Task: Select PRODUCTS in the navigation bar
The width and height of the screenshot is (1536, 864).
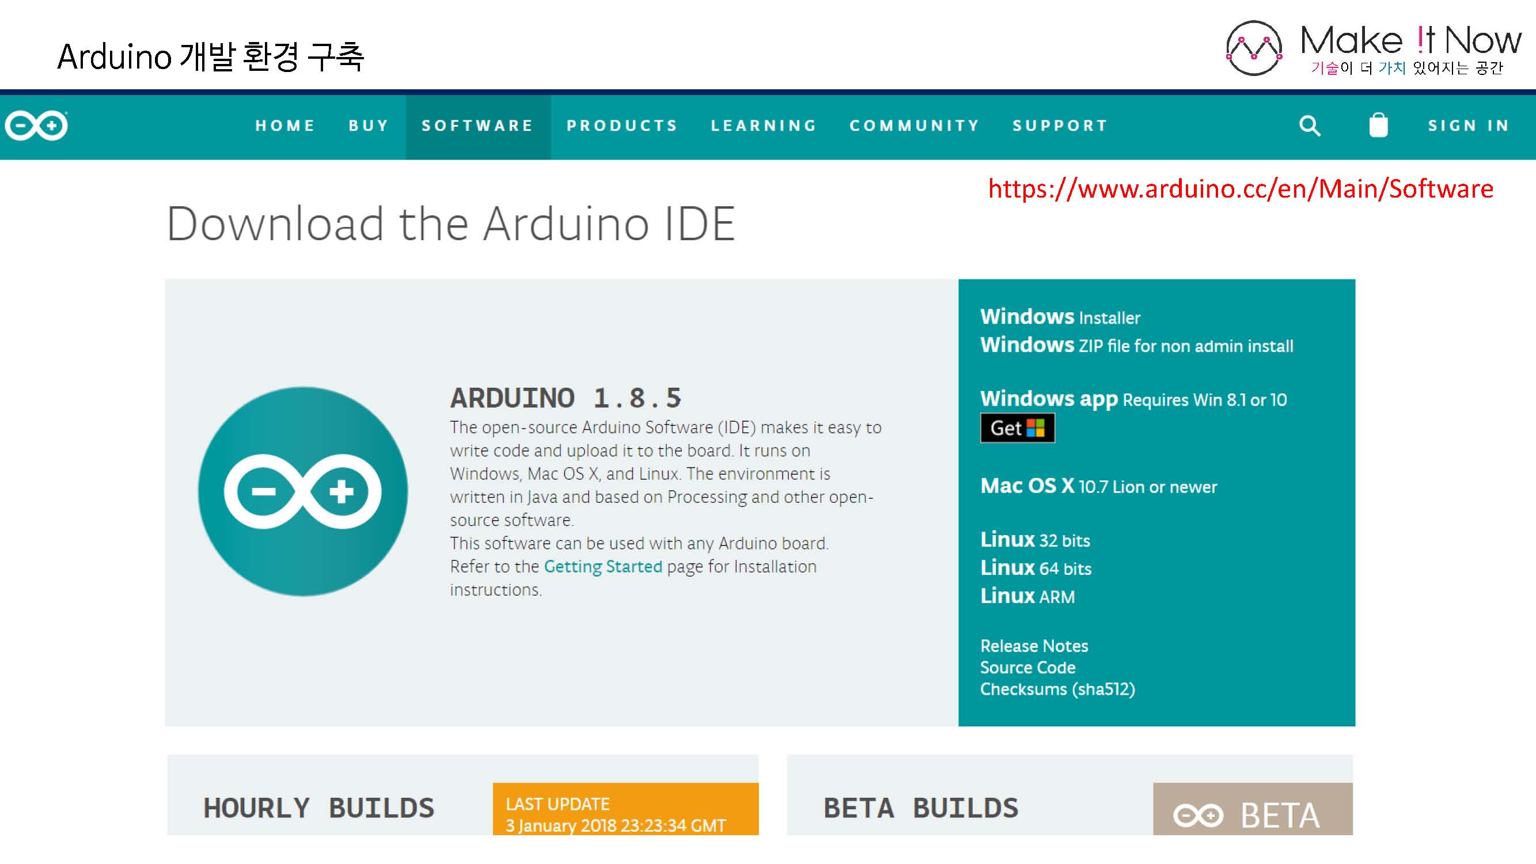Action: point(623,126)
